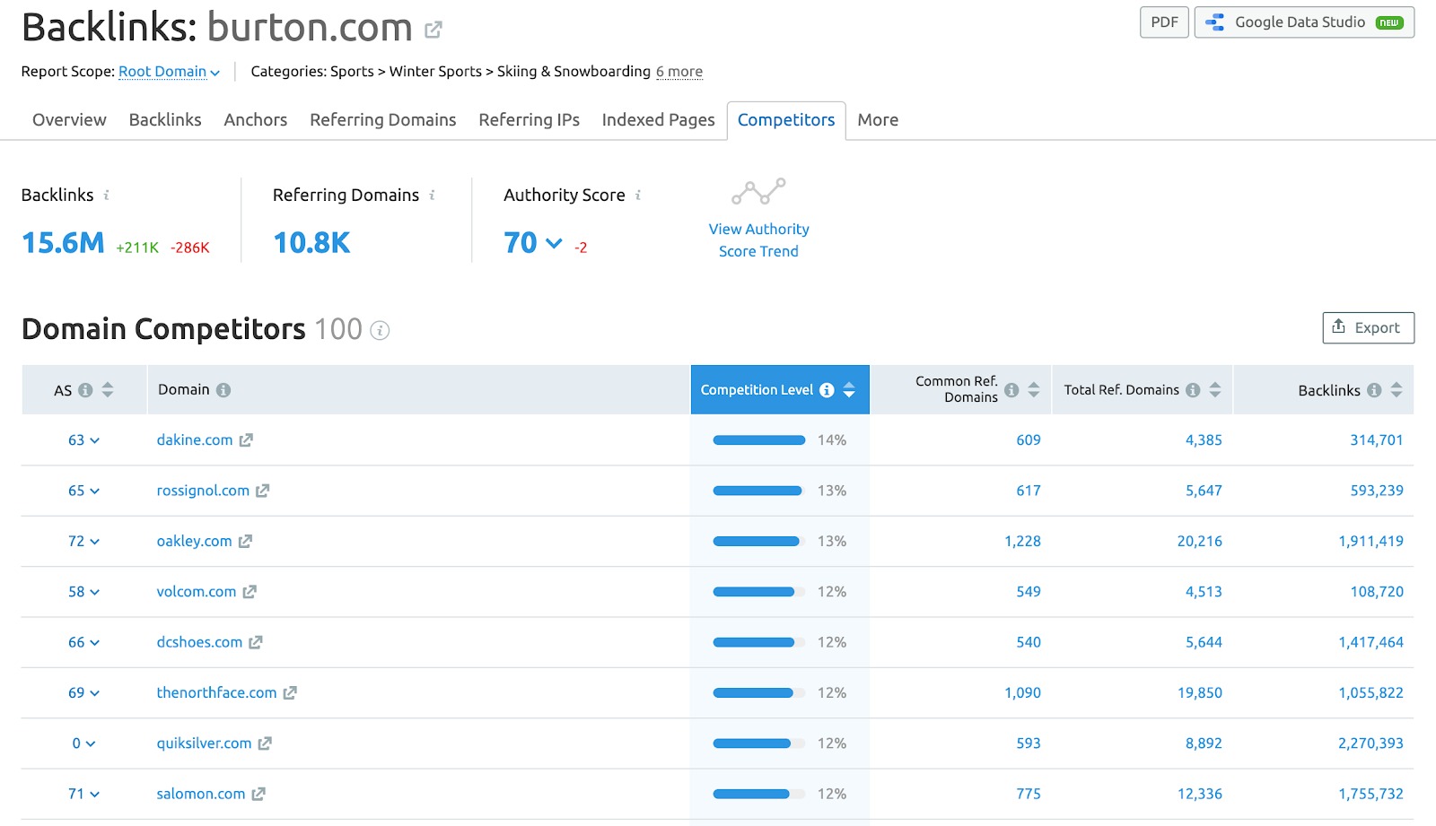Image resolution: width=1436 pixels, height=826 pixels.
Task: Sort table by AS column arrows
Action: (x=108, y=390)
